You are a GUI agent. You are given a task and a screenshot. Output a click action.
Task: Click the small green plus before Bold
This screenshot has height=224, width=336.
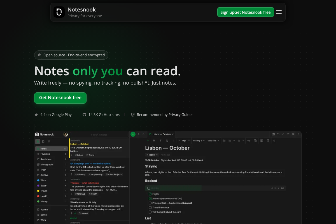[148, 141]
